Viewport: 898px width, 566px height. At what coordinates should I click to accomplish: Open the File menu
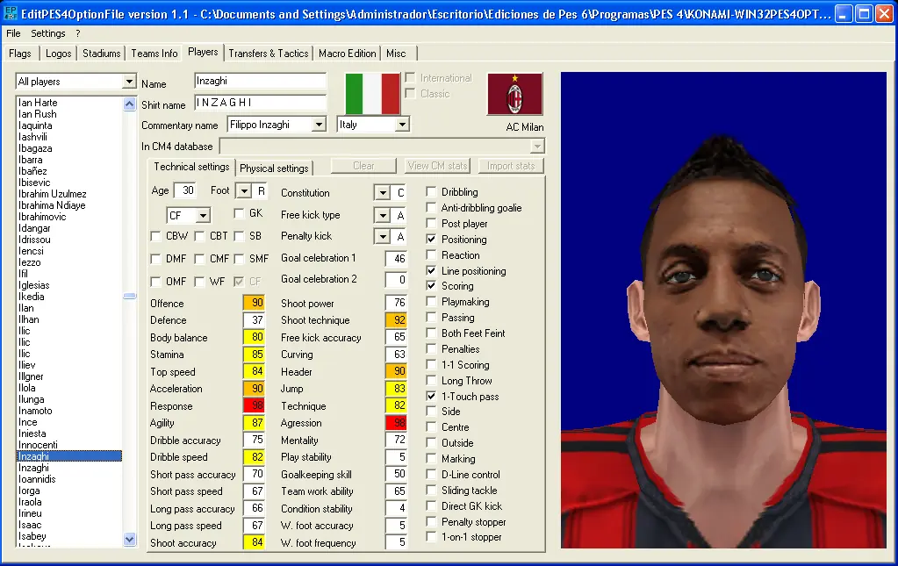[13, 33]
